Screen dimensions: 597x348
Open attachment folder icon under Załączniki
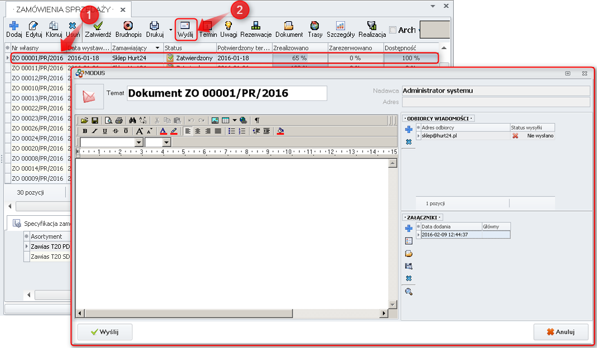pyautogui.click(x=409, y=253)
